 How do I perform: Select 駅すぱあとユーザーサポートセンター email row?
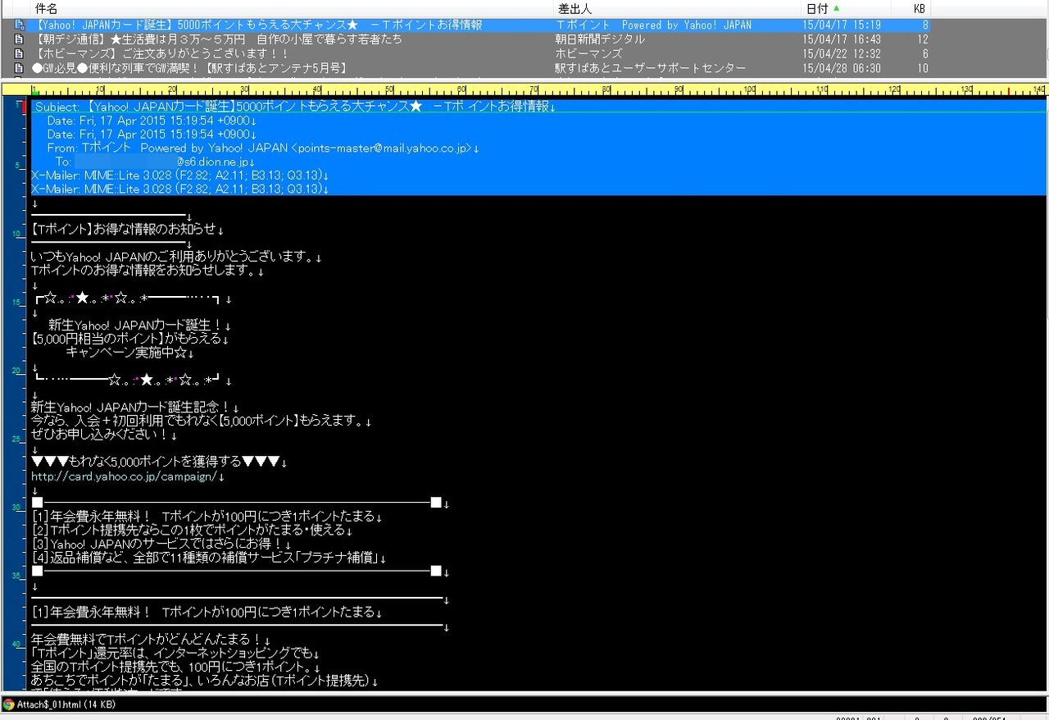point(650,67)
